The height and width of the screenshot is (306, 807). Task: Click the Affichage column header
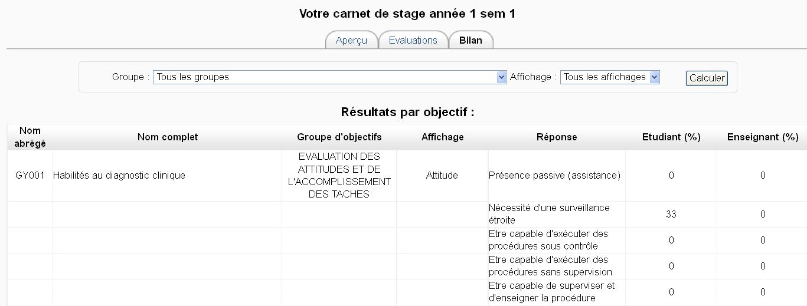click(442, 137)
